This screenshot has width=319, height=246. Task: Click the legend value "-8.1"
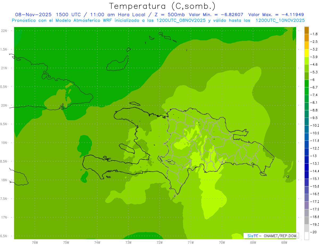(314, 102)
